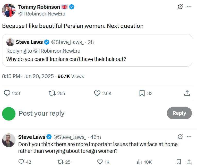Bookmark the main post with 33 bookmarks
The height and width of the screenshot is (168, 197).
(142, 93)
